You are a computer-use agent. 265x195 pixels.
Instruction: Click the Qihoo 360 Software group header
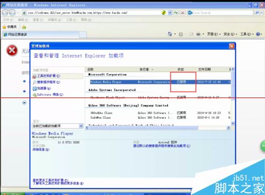pyautogui.click(x=128, y=105)
